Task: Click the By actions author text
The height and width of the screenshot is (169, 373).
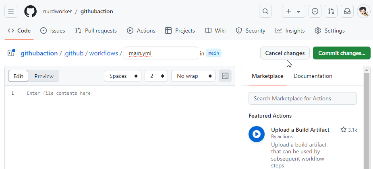Action: 282,136
